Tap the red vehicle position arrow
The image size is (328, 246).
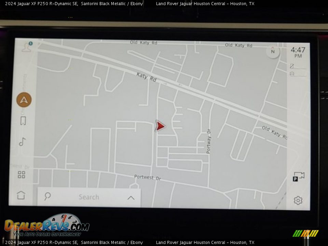pyautogui.click(x=160, y=126)
